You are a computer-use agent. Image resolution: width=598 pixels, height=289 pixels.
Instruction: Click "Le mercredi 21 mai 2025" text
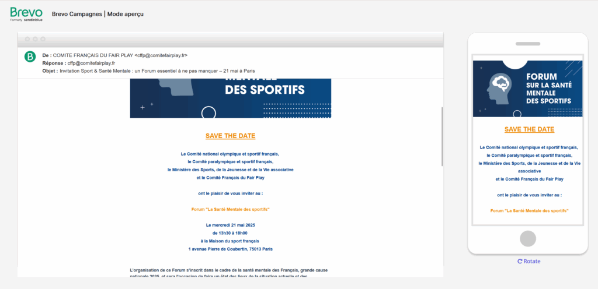click(230, 225)
